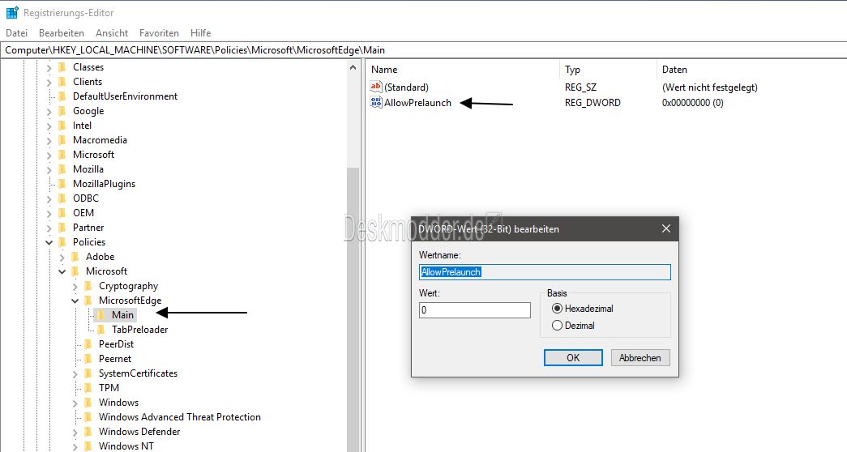Click the (Wert nicht festgelegt) data cell
847x452 pixels.
point(710,87)
